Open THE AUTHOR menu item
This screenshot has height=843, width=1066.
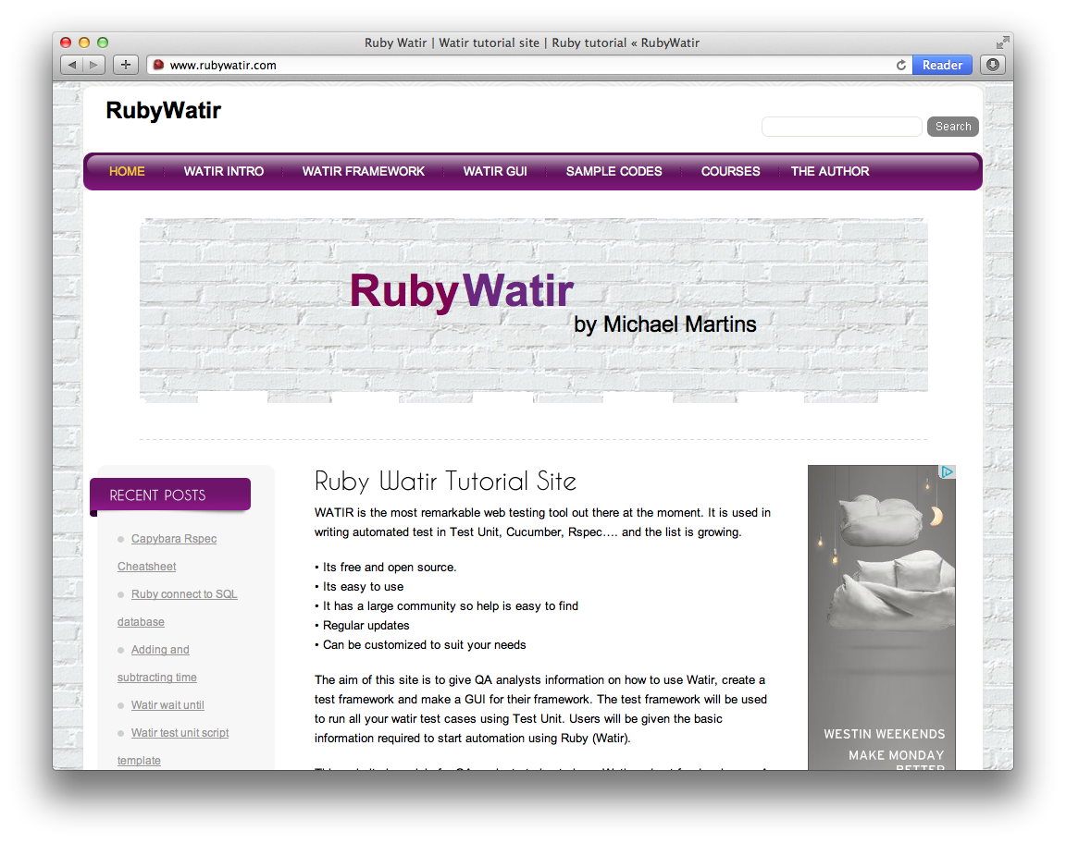pos(830,171)
